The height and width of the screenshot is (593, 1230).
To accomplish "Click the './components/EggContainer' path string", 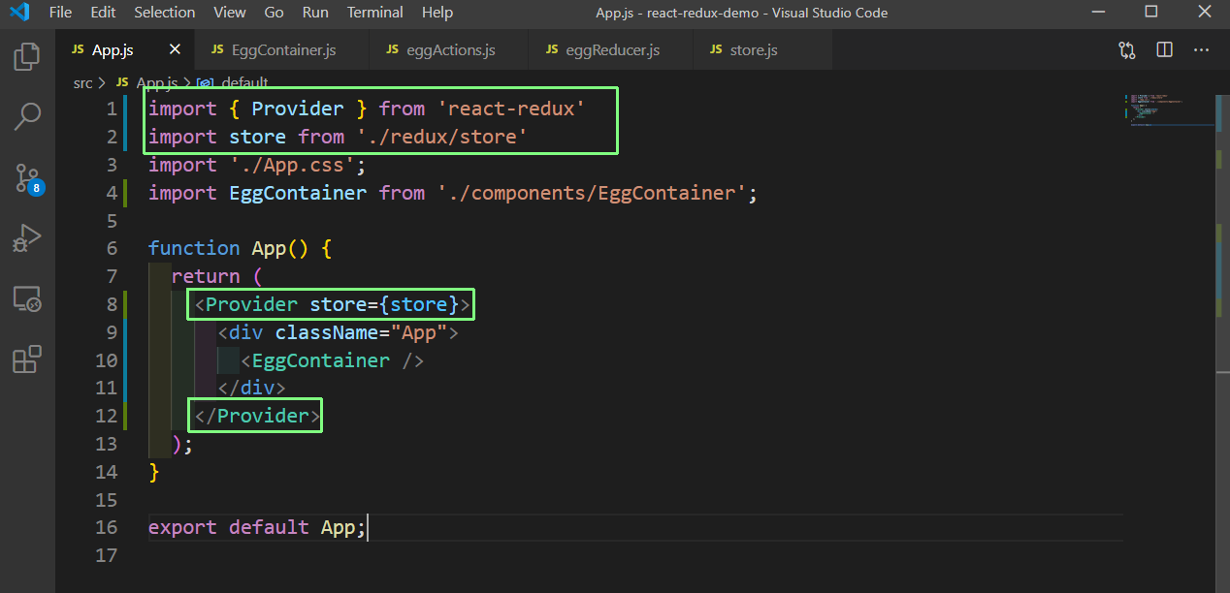I will tap(591, 193).
